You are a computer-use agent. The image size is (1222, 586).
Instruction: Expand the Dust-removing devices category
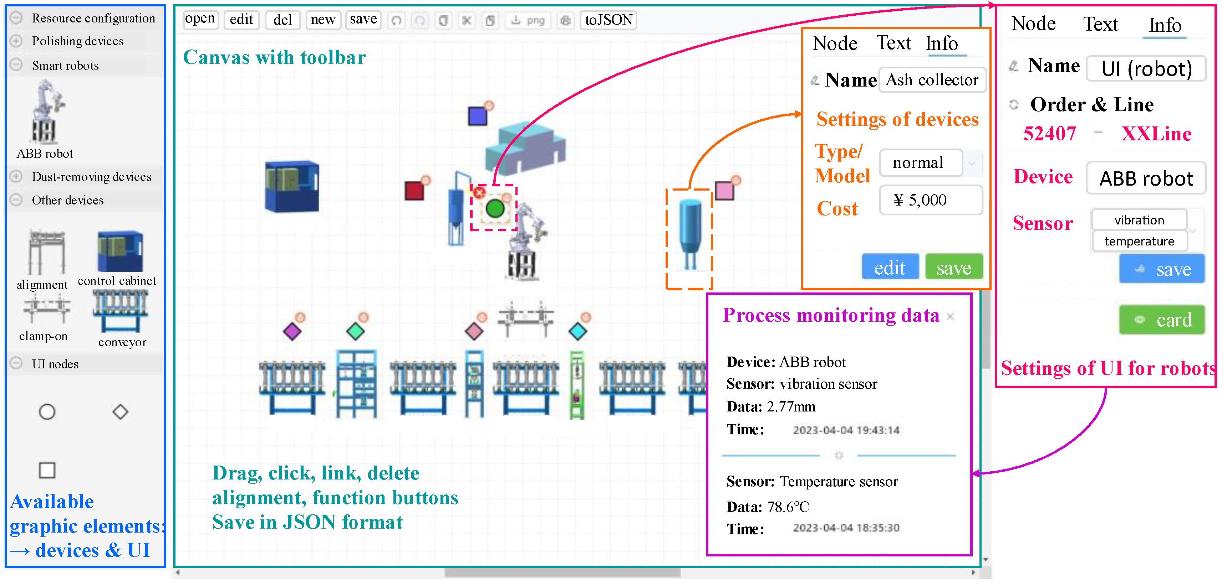[16, 176]
